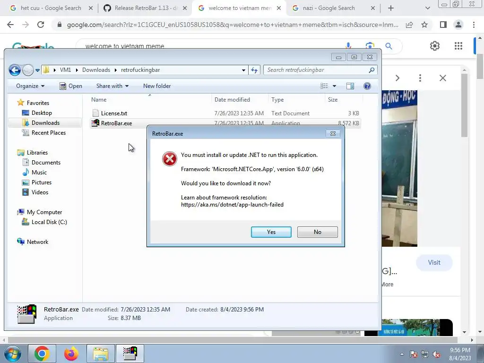Open the Windows Start button

click(12, 353)
